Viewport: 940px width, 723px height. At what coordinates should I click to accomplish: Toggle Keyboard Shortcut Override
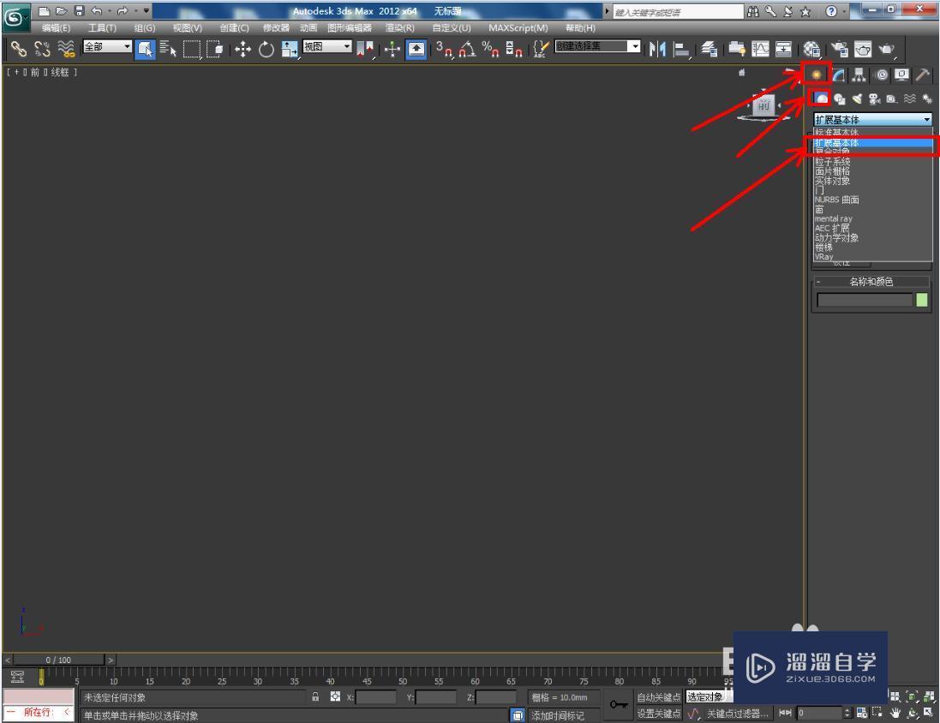[x=416, y=49]
